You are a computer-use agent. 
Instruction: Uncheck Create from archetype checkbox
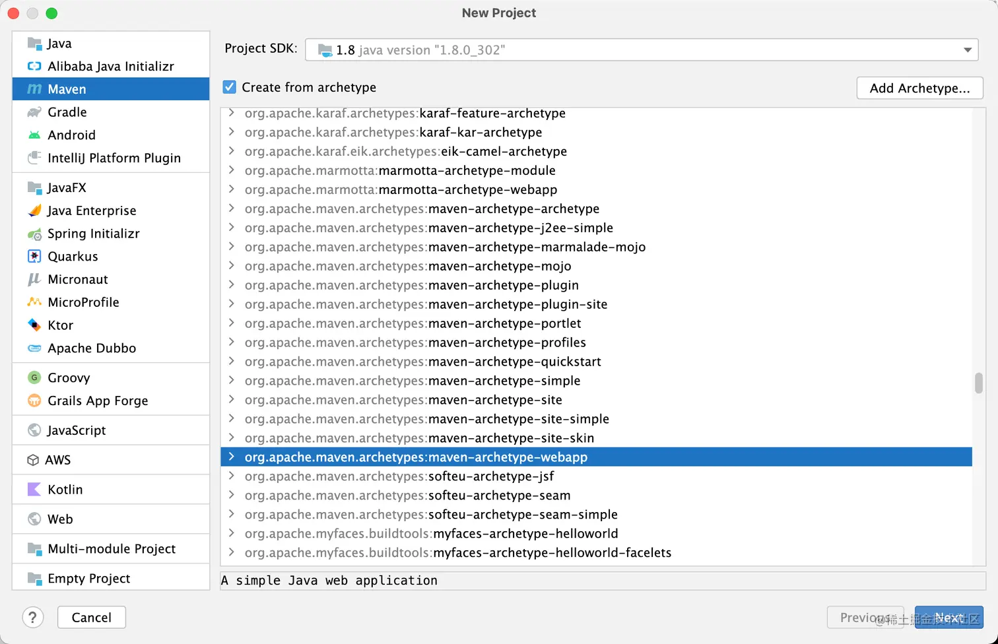[x=230, y=87]
